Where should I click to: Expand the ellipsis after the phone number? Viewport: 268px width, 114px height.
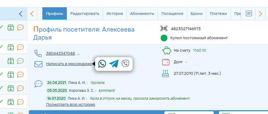point(78,54)
